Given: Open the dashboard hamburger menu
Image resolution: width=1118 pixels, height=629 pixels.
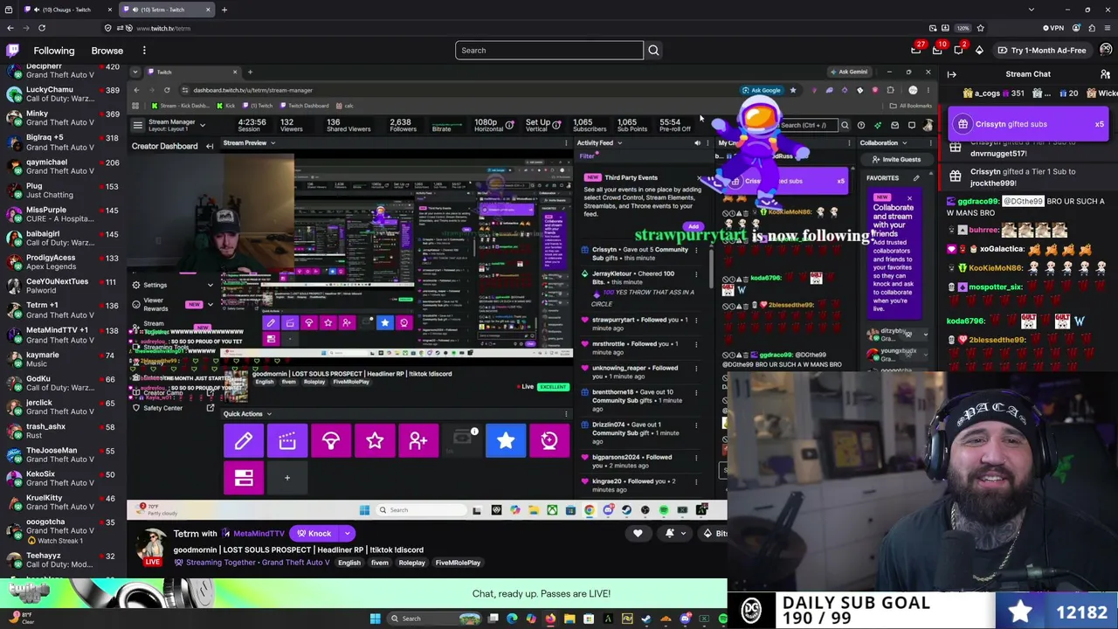Looking at the screenshot, I should pos(137,125).
